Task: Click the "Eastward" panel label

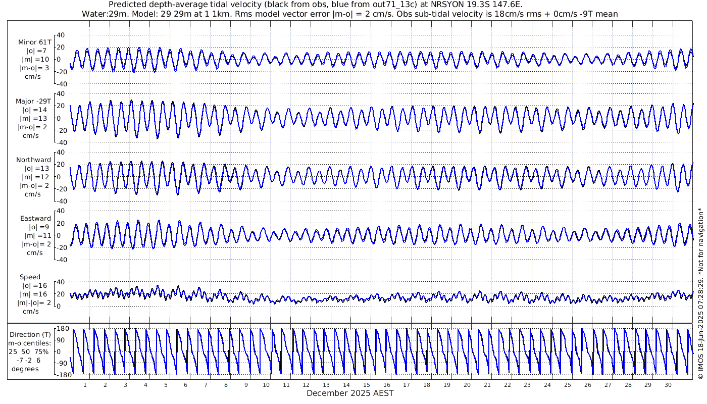Action: pyautogui.click(x=35, y=218)
